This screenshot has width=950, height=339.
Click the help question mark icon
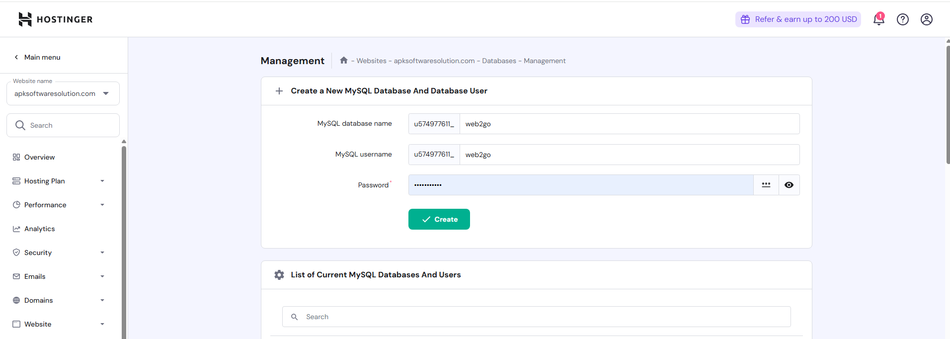click(902, 19)
